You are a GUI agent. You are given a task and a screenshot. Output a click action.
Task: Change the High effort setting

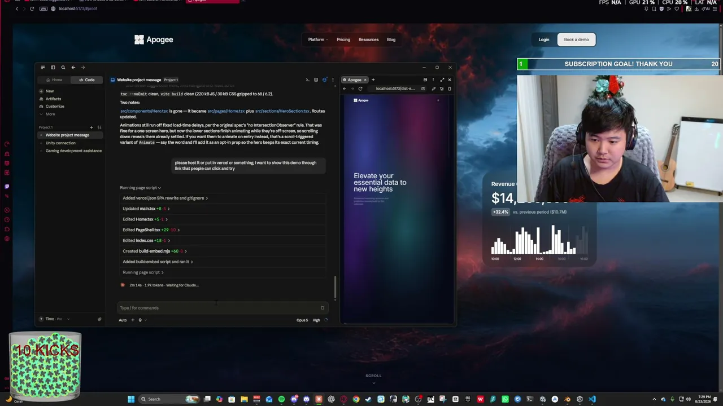tap(316, 320)
